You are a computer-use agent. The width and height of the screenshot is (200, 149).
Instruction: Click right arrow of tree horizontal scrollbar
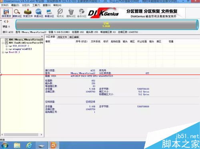coord(41,135)
